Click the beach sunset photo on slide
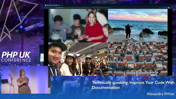 pos(138,25)
